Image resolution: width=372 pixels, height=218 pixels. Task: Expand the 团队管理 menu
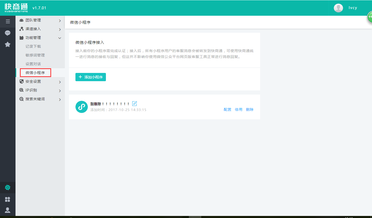(40, 20)
